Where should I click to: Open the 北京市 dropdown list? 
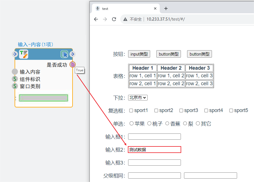tap(138, 98)
